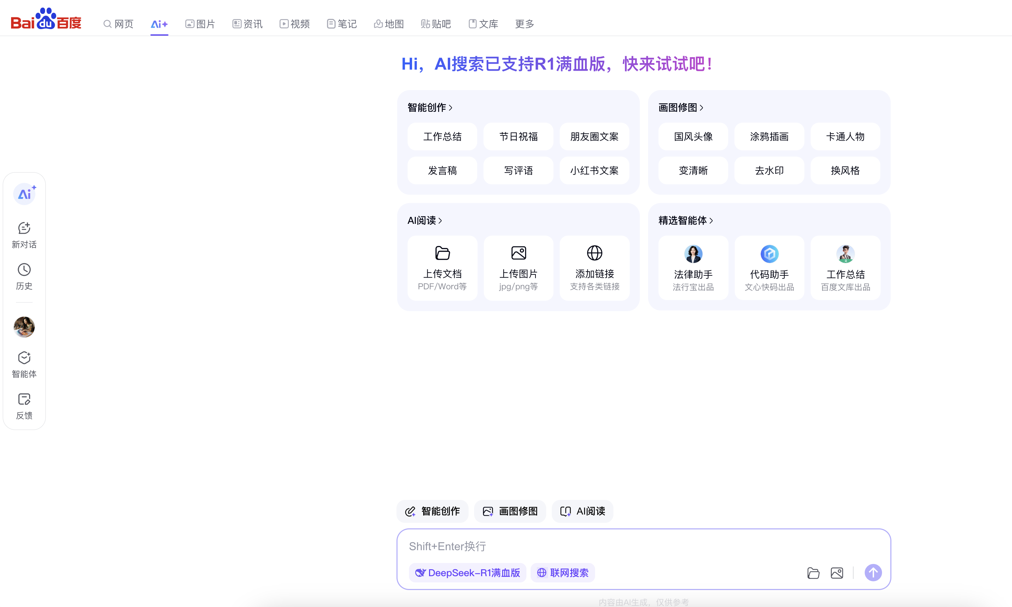1012x607 pixels.
Task: Click the image upload icon in input box
Action: tap(837, 573)
